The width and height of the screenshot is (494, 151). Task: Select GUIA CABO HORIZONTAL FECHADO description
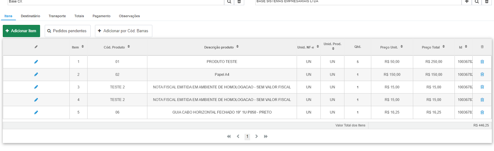click(x=222, y=112)
